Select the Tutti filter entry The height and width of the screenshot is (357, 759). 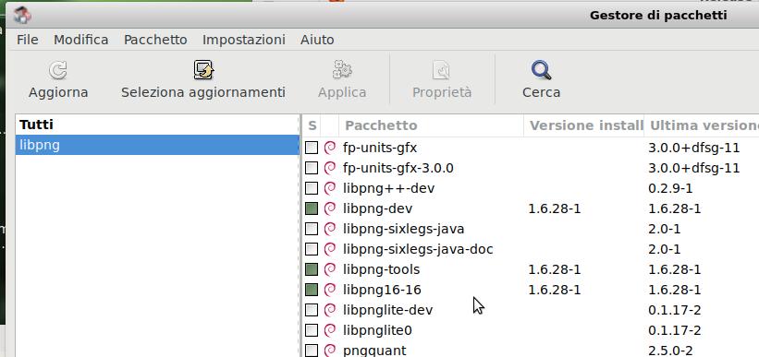[157, 125]
